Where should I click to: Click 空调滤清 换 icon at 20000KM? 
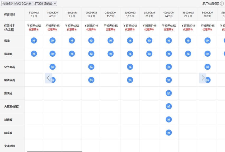pos(91,80)
